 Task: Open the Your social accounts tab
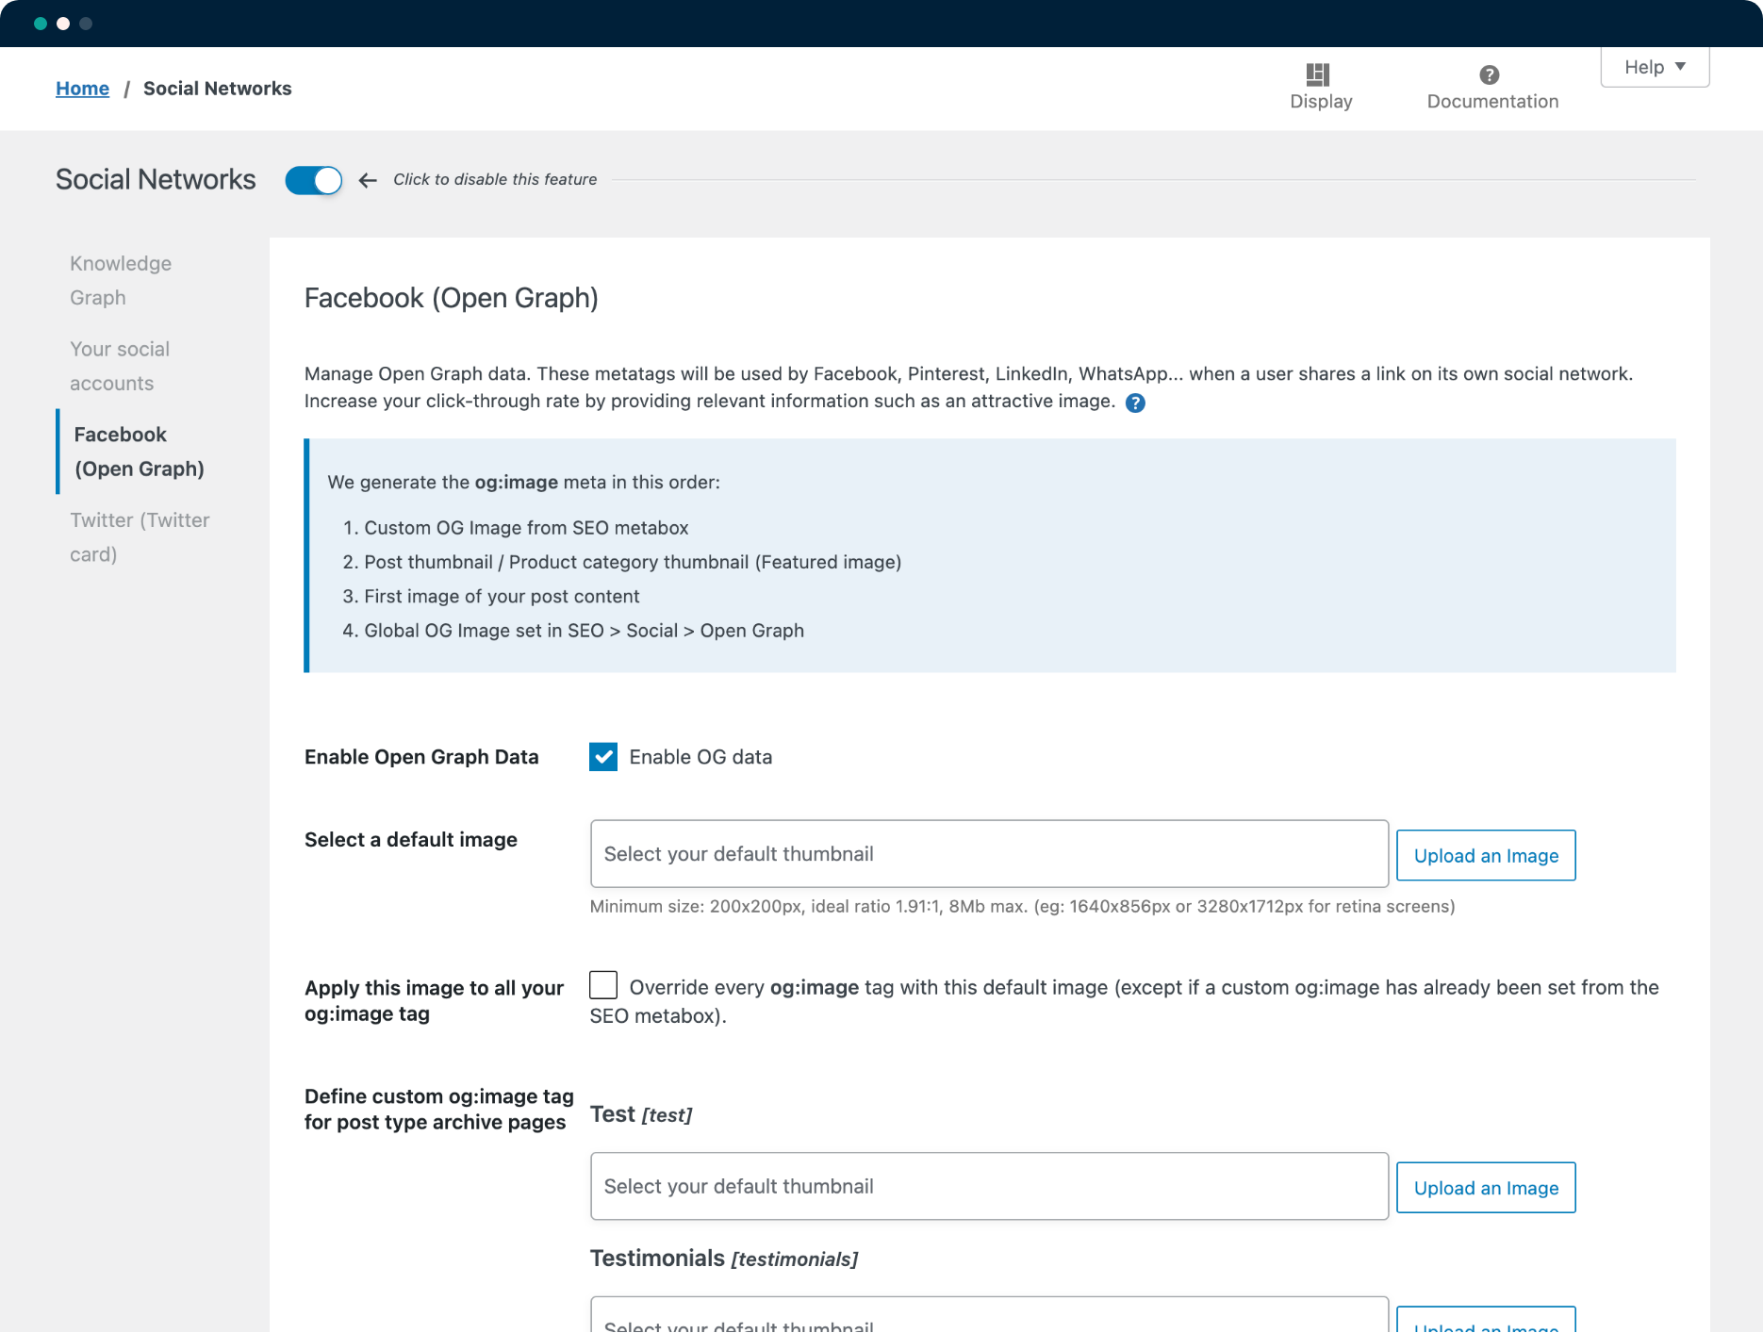click(120, 366)
